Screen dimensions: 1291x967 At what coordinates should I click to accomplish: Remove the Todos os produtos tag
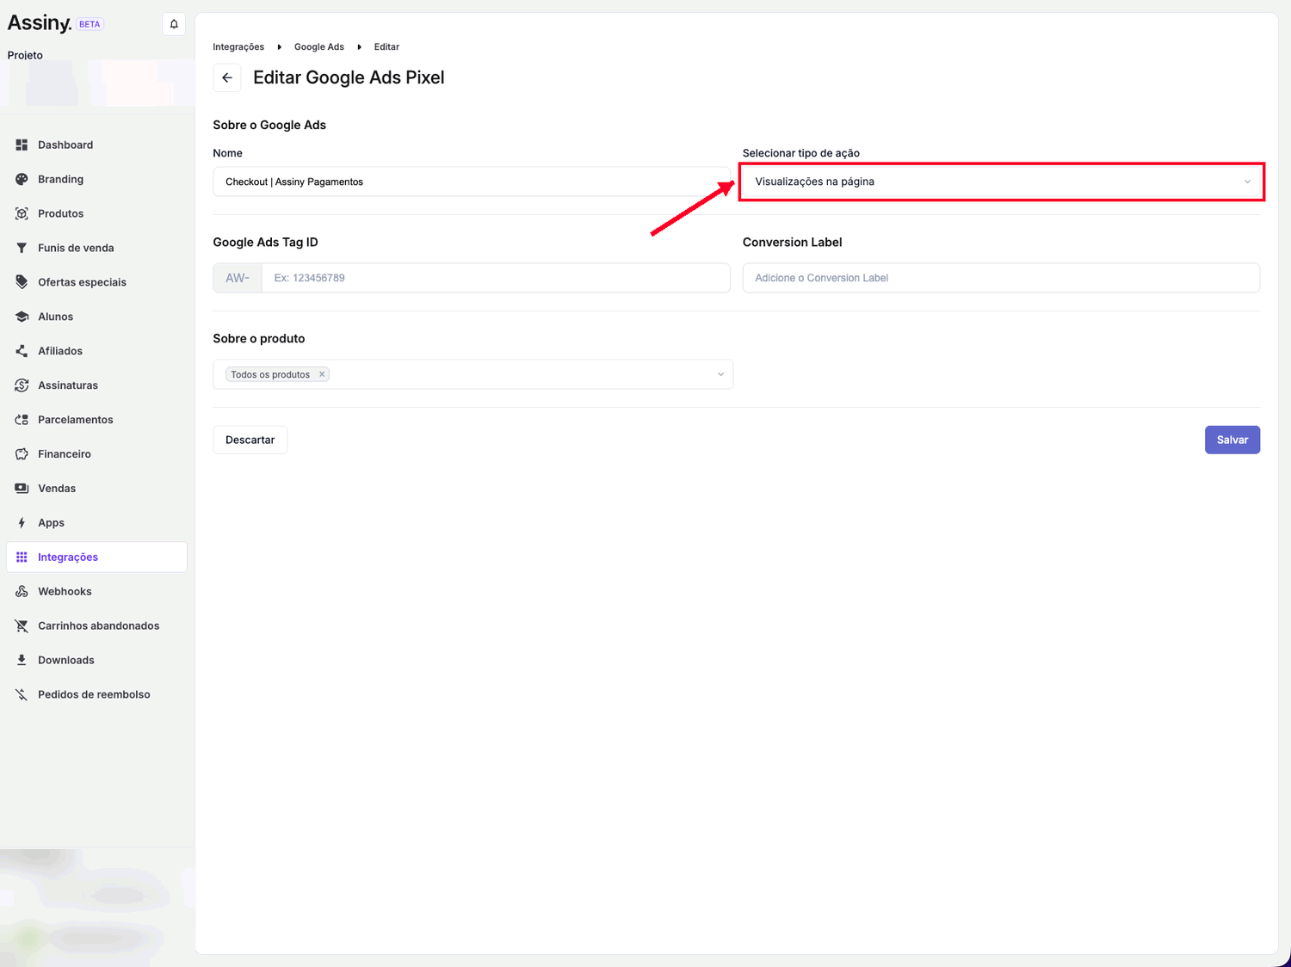coord(322,374)
